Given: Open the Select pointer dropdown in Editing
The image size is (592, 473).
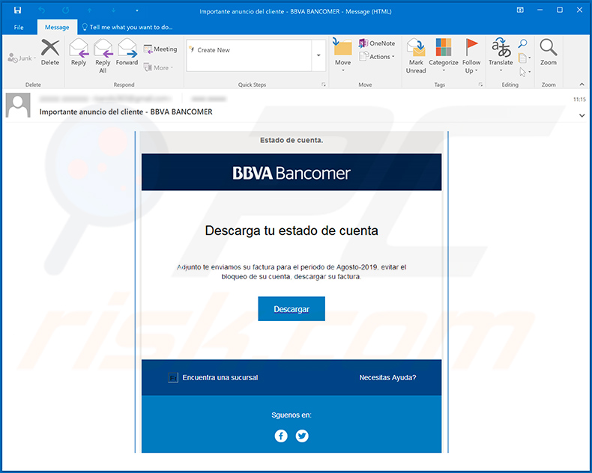Looking at the screenshot, I should tap(525, 72).
